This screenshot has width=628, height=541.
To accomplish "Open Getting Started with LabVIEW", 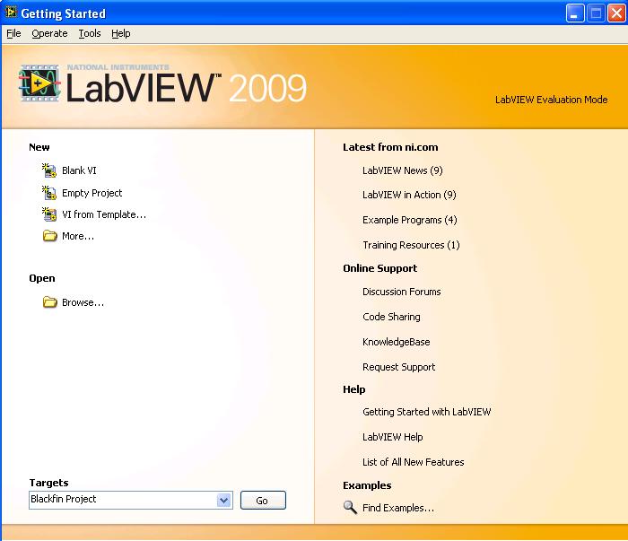I will click(426, 412).
